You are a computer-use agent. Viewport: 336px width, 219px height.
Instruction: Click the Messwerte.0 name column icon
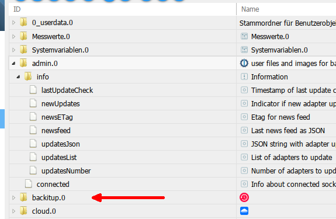point(244,36)
